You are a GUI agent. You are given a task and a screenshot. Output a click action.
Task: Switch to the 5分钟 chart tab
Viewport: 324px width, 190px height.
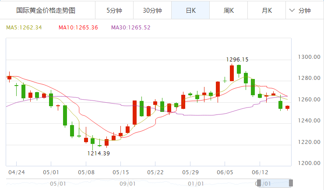pyautogui.click(x=114, y=11)
